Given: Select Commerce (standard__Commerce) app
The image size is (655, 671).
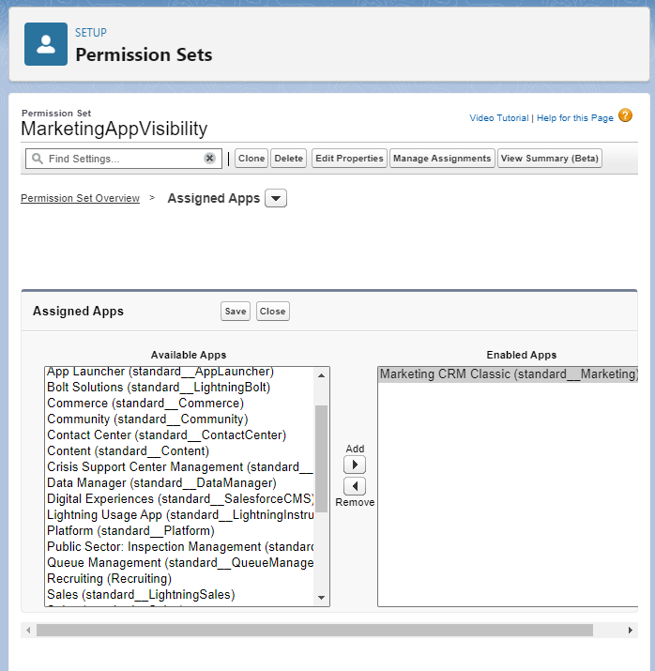Looking at the screenshot, I should [179, 404].
